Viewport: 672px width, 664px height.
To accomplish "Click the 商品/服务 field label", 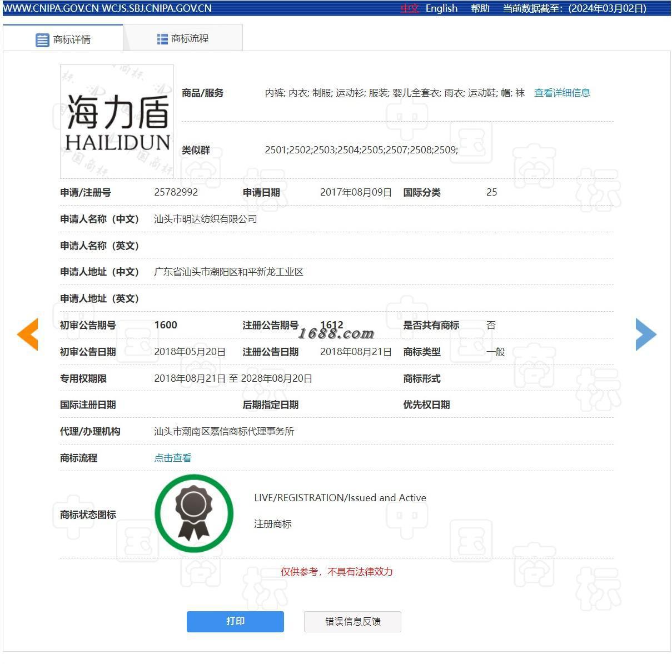I will 202,93.
